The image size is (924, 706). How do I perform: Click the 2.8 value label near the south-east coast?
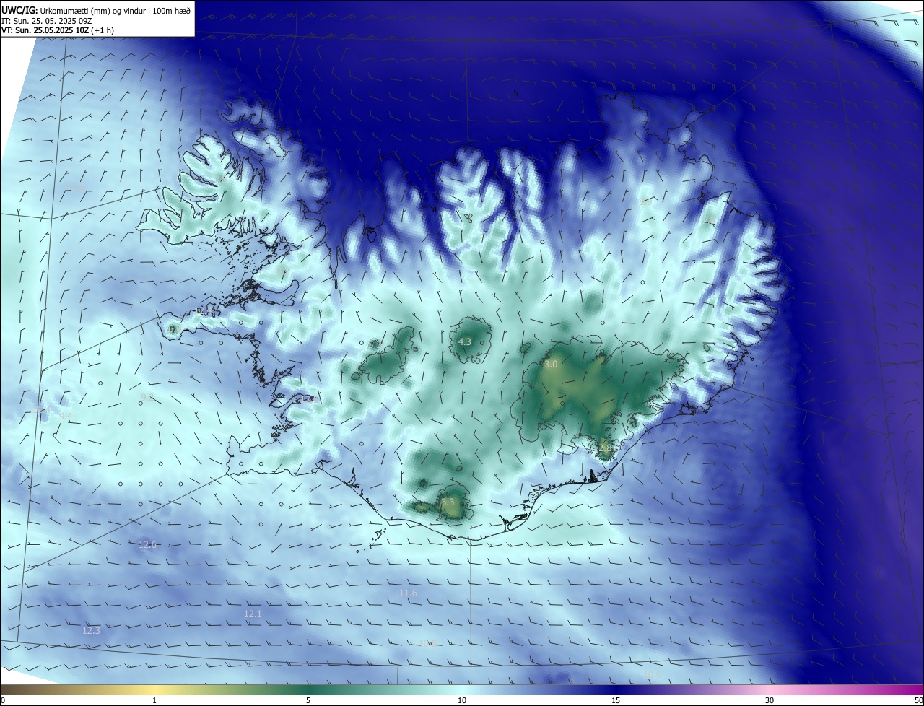pos(605,448)
